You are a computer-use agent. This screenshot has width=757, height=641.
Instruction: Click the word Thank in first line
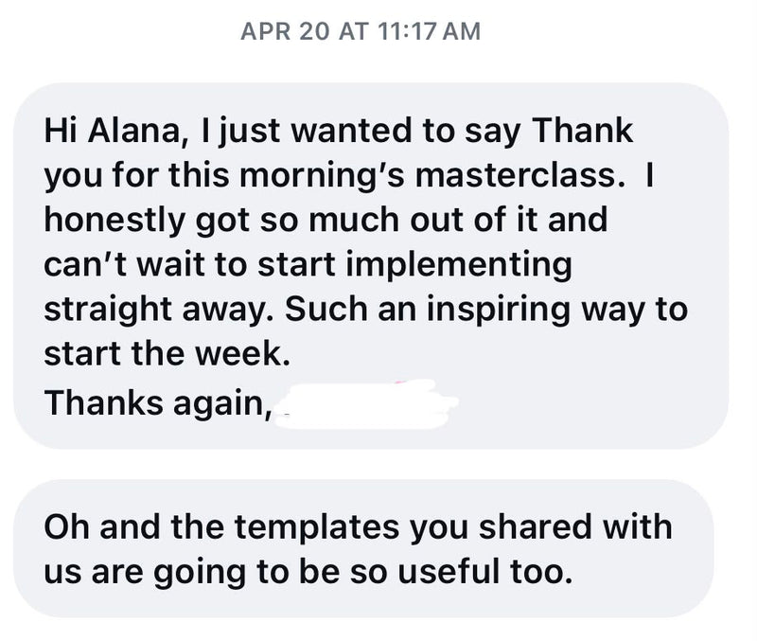[x=582, y=131]
